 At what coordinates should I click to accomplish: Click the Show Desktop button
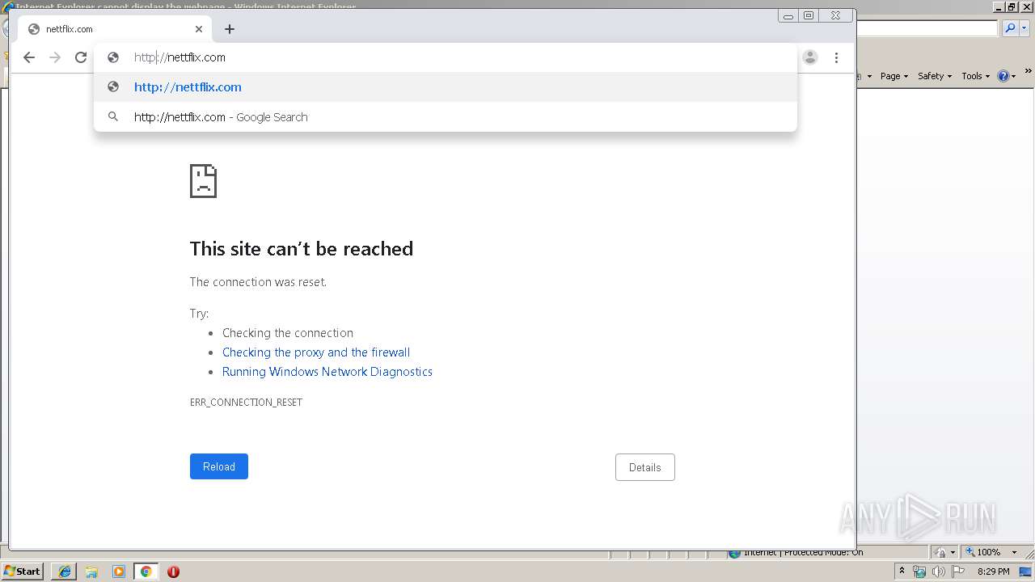coord(1026,571)
